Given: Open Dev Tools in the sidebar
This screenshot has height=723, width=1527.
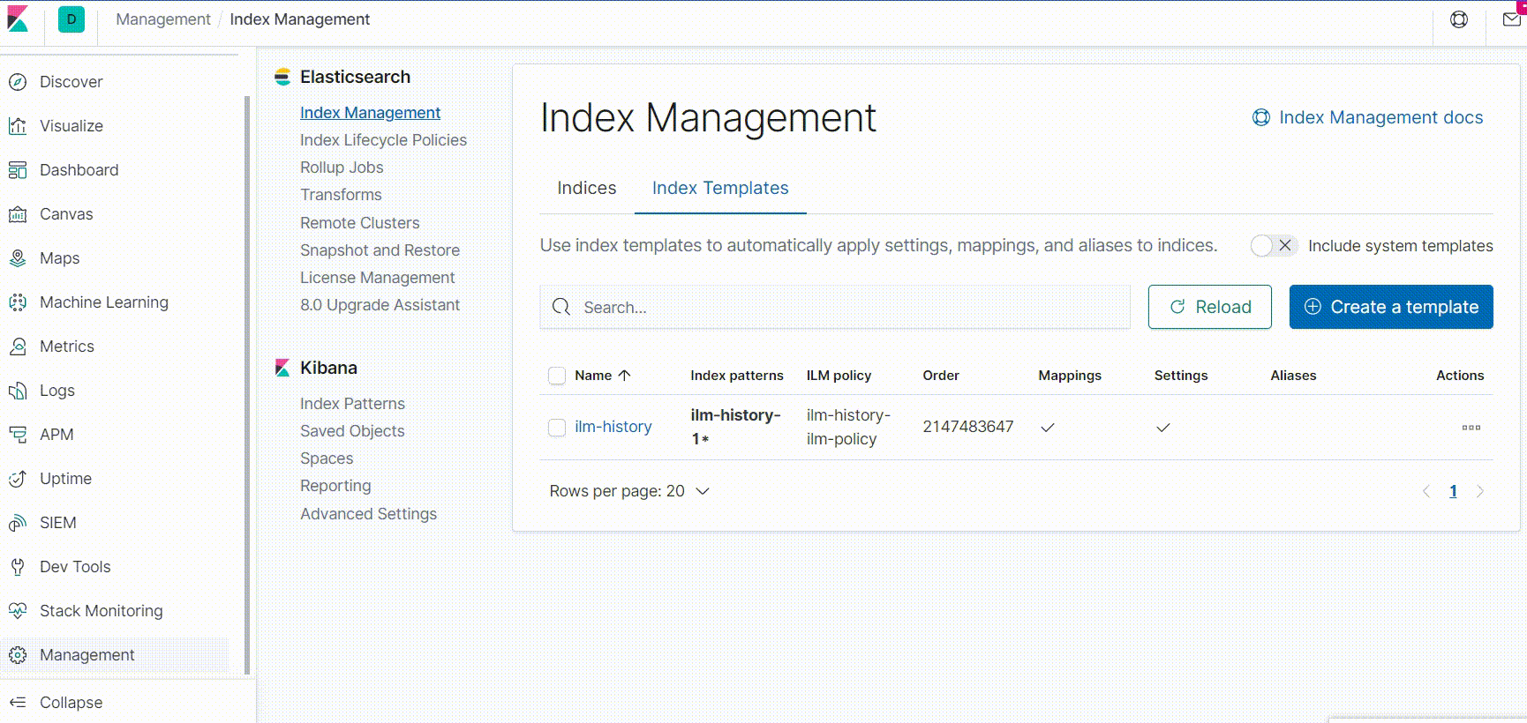Looking at the screenshot, I should [x=75, y=567].
